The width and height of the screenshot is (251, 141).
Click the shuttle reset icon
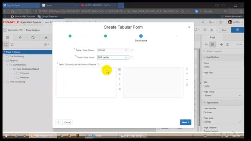[x=120, y=69]
